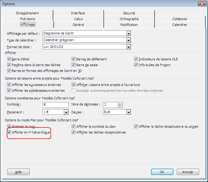Click the Symbole text field
This screenshot has height=182, width=208.
pyautogui.click(x=55, y=105)
